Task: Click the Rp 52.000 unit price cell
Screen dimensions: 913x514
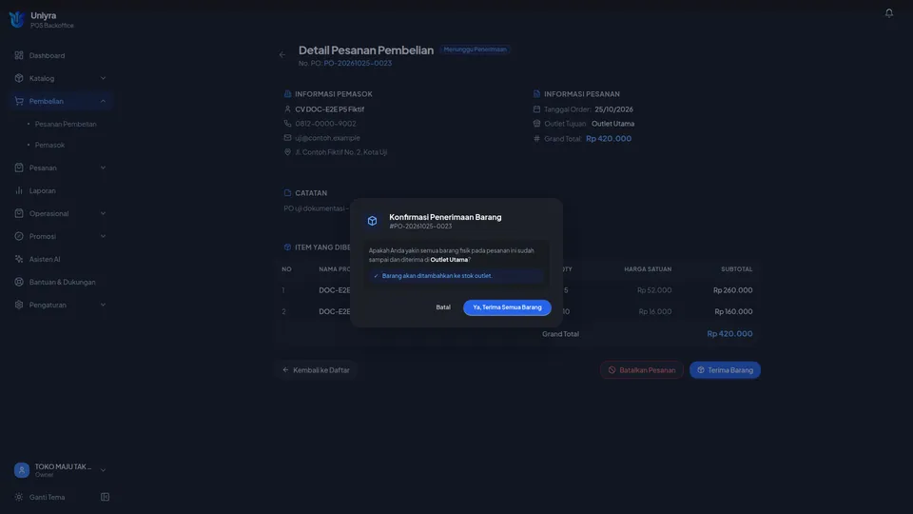Action: coord(654,290)
